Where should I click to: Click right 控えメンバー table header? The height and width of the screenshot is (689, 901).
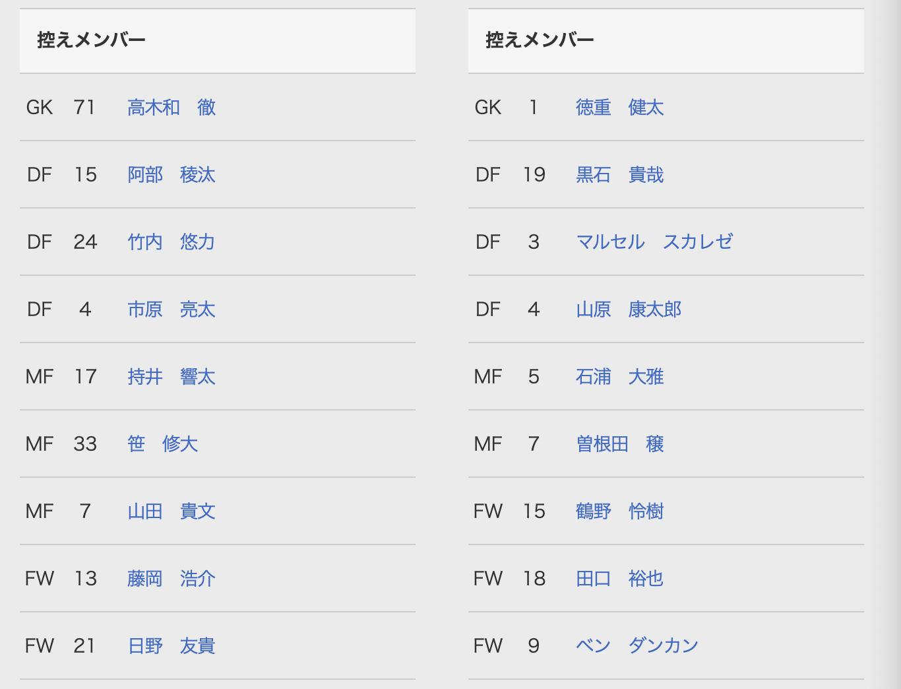coord(540,40)
